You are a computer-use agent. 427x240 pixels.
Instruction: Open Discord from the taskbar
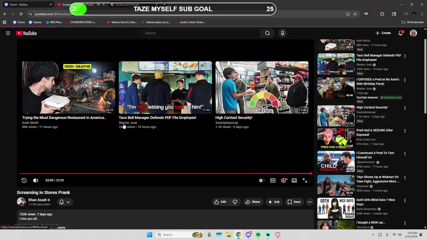248,235
